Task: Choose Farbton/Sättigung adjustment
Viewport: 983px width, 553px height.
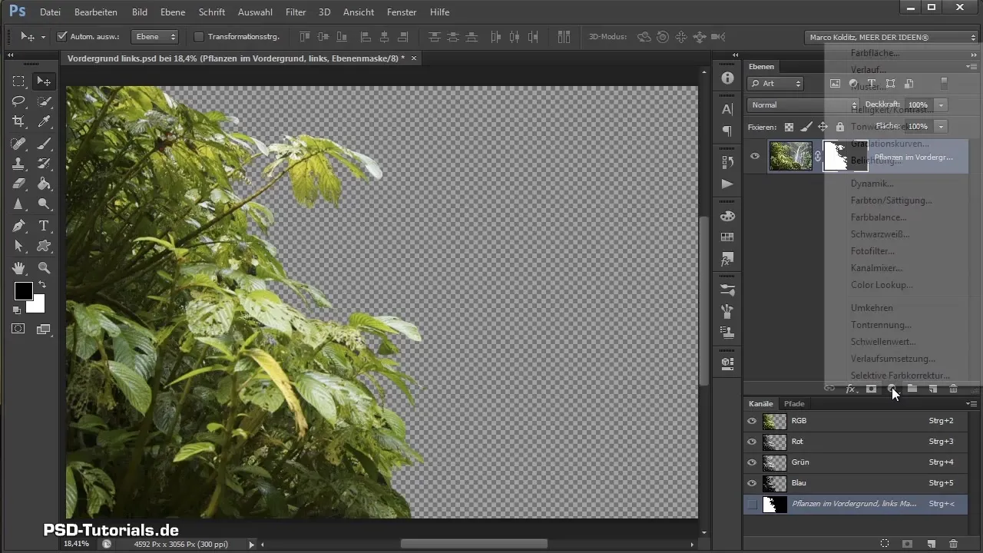Action: (x=892, y=200)
